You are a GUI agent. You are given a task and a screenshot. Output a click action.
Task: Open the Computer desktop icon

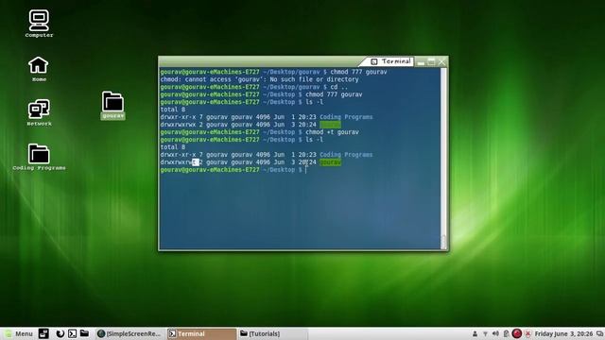pos(39,24)
